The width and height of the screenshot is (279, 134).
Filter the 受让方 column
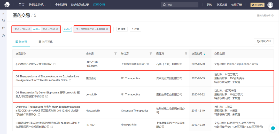coord(186,53)
